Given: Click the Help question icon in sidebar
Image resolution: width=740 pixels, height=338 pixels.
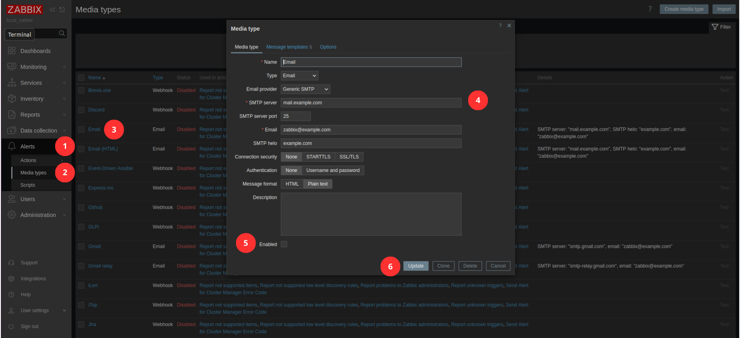Looking at the screenshot, I should [x=11, y=295].
